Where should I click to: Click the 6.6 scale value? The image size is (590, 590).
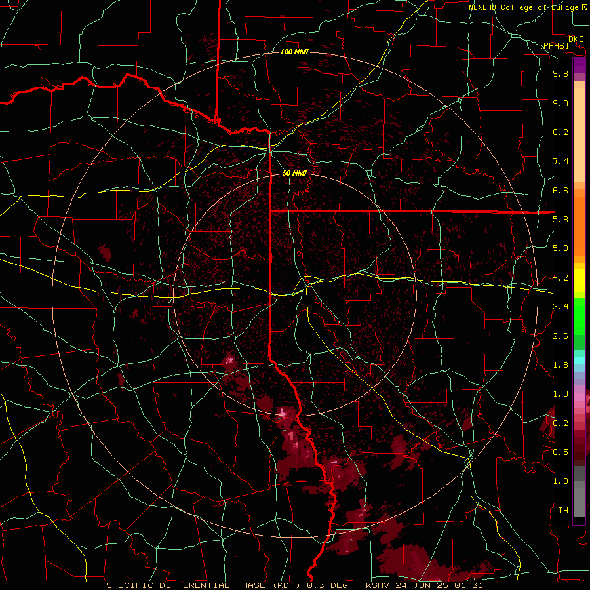[x=560, y=190]
